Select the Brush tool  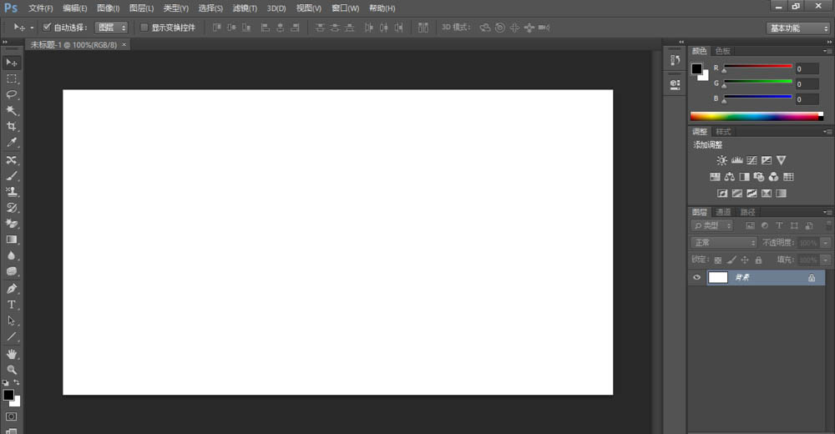(x=11, y=176)
